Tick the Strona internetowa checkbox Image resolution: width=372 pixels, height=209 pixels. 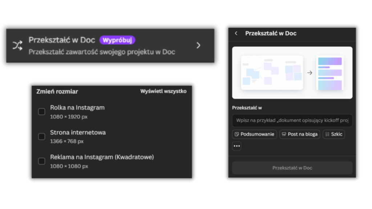click(42, 136)
